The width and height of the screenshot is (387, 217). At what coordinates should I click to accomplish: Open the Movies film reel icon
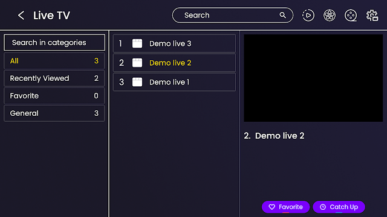point(330,15)
